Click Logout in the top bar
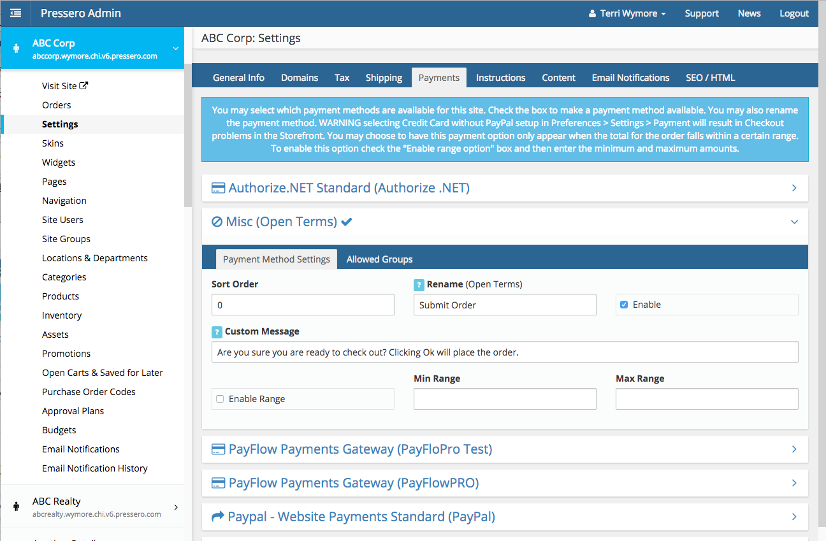The height and width of the screenshot is (541, 826). tap(794, 13)
